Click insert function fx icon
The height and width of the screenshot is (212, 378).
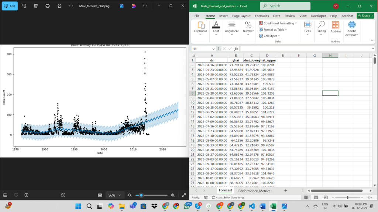[x=236, y=49]
